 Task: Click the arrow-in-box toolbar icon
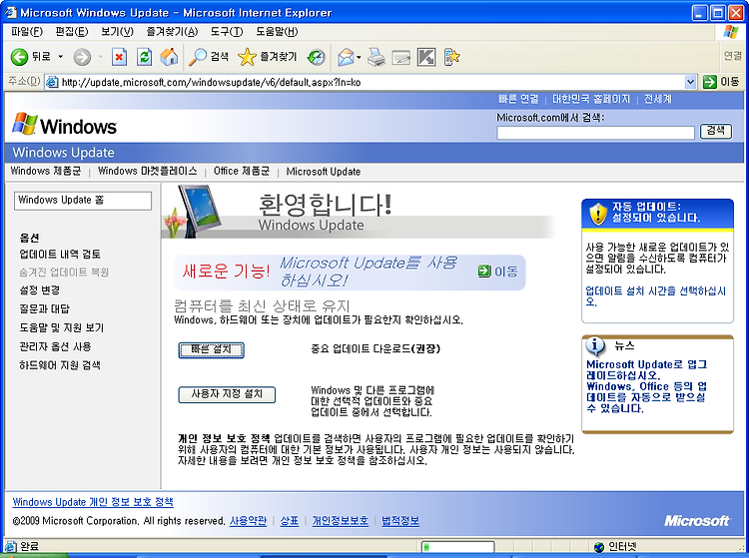point(426,57)
